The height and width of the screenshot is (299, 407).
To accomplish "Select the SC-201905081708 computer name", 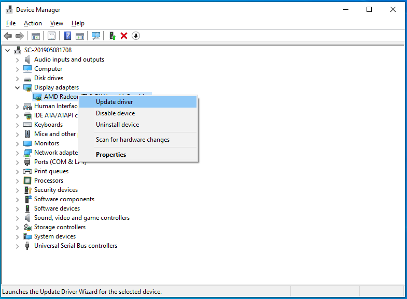I will tap(48, 50).
